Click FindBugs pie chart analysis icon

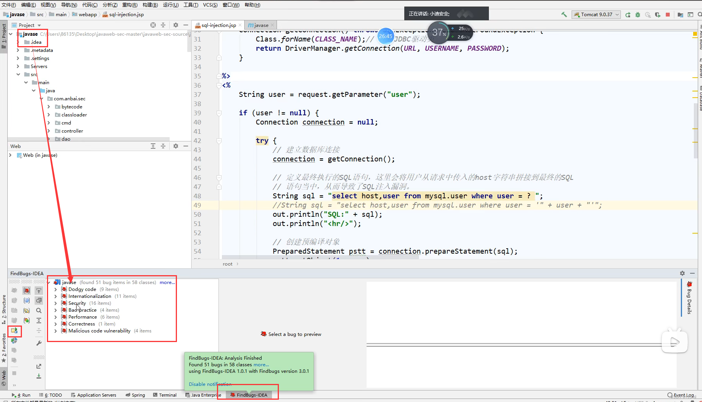pos(14,341)
